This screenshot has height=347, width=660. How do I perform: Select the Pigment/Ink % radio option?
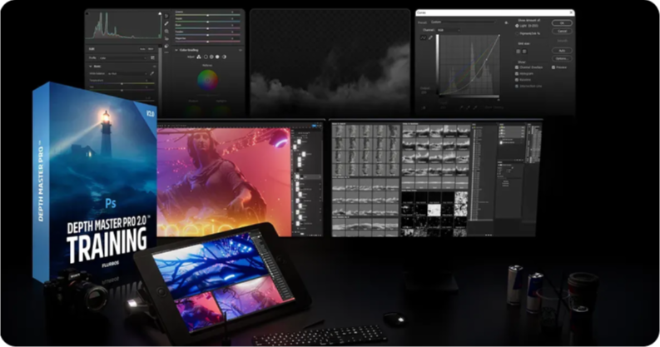click(x=517, y=33)
